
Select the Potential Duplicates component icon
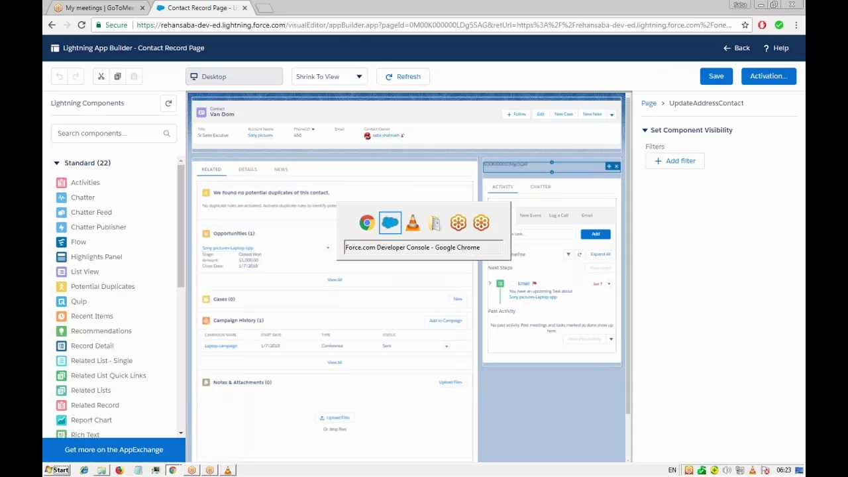pyautogui.click(x=62, y=286)
